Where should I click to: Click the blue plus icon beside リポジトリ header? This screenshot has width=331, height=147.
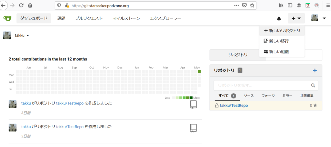point(315,70)
